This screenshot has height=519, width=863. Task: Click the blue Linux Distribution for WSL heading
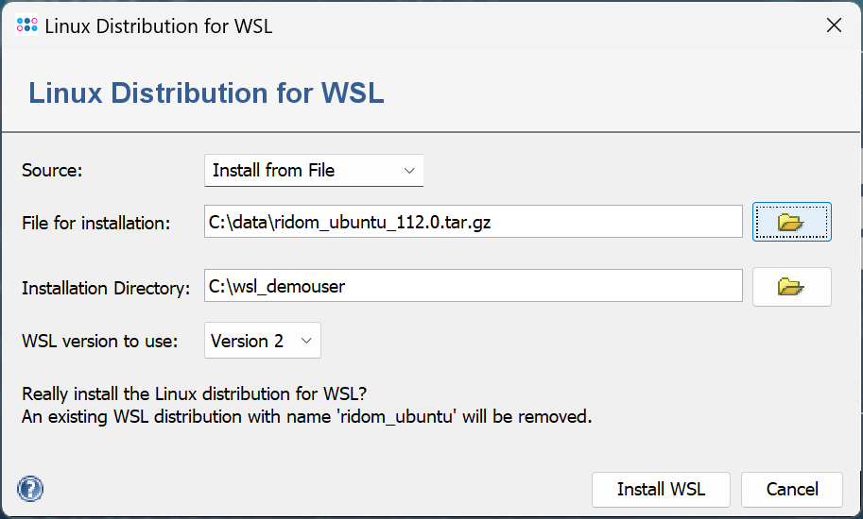coord(206,93)
